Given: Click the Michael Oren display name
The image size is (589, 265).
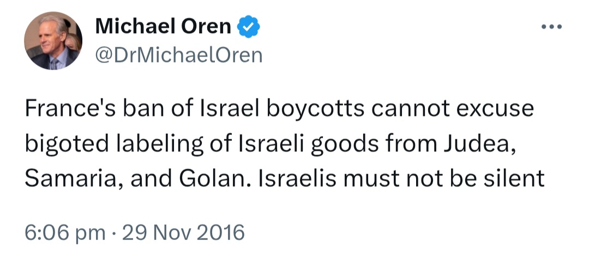Looking at the screenshot, I should tap(163, 26).
